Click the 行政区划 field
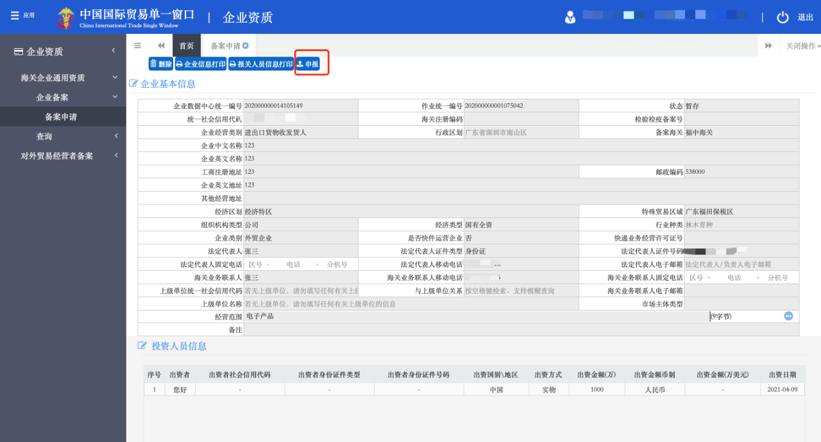The image size is (821, 442). [521, 132]
